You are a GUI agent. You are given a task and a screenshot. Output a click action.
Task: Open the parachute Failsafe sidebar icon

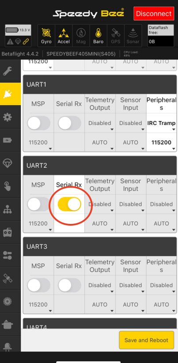[8, 163]
